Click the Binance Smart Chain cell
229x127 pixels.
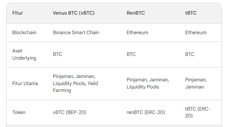tap(76, 33)
